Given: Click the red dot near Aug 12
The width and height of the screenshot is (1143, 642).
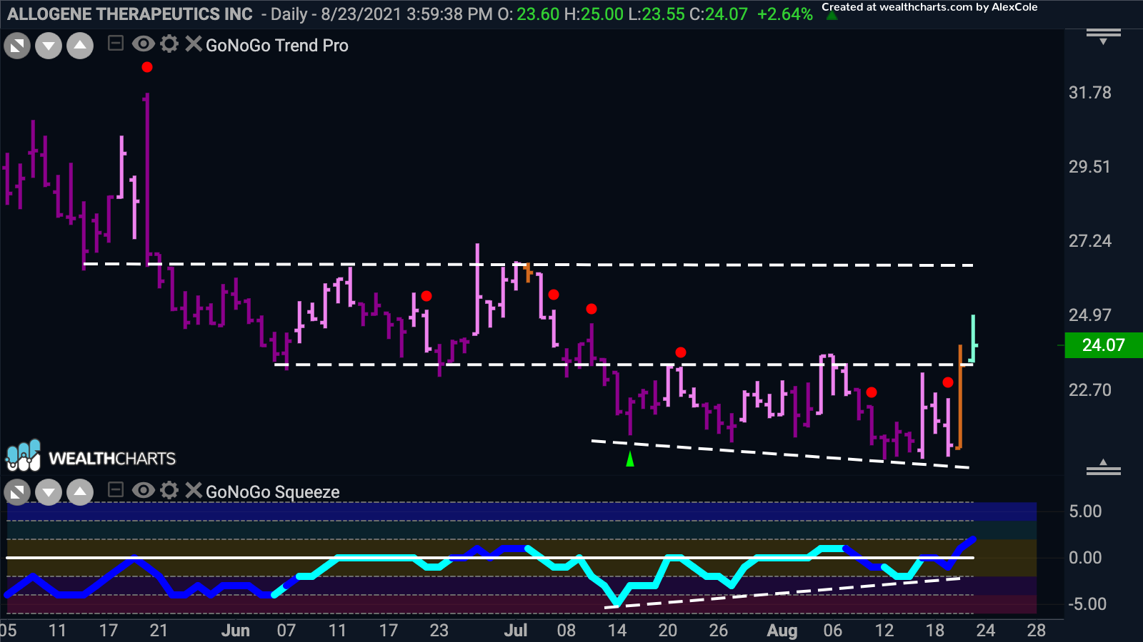Looking at the screenshot, I should point(872,392).
